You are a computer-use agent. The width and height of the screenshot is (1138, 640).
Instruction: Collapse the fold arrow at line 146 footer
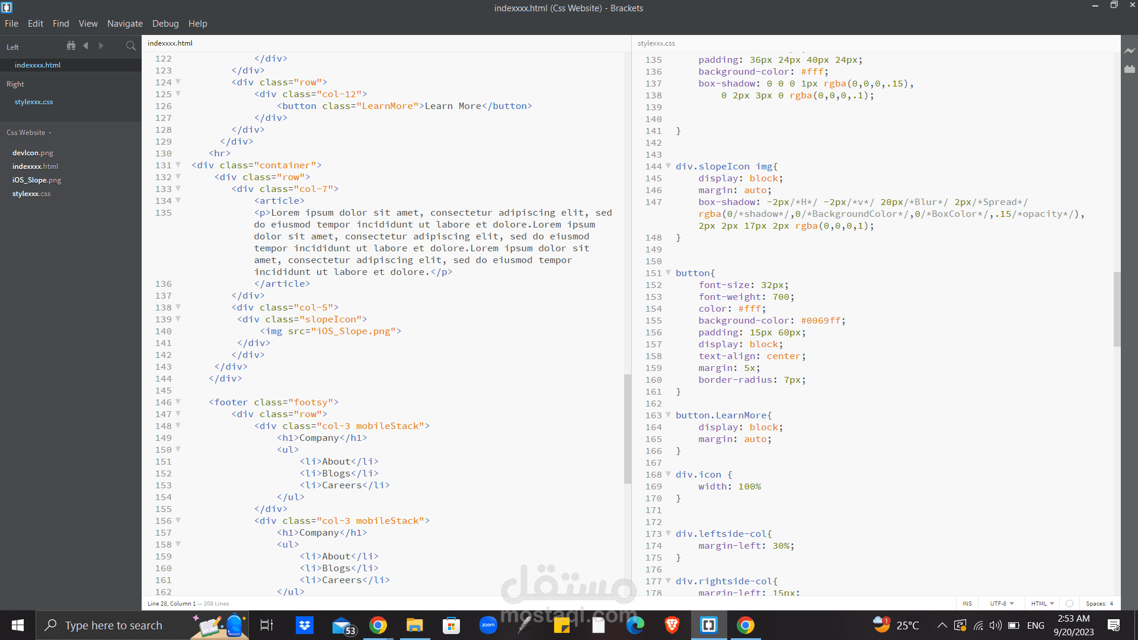pyautogui.click(x=178, y=402)
